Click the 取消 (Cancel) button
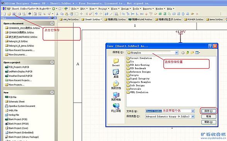The width and height of the screenshot is (227, 141). 208,117
